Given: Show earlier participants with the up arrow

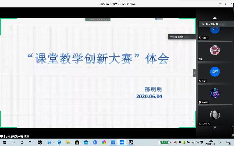Looking at the screenshot, I should click(215, 18).
